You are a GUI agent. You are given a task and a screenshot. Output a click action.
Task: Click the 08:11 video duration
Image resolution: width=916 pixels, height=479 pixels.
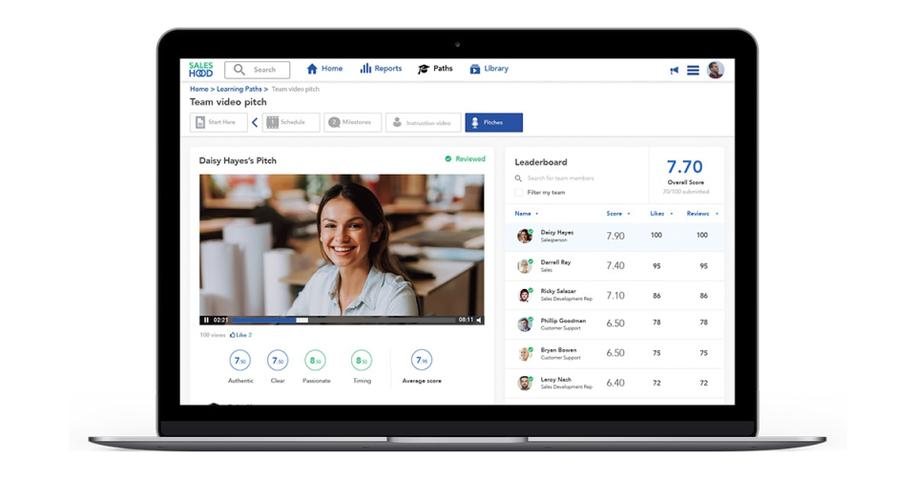[466, 320]
